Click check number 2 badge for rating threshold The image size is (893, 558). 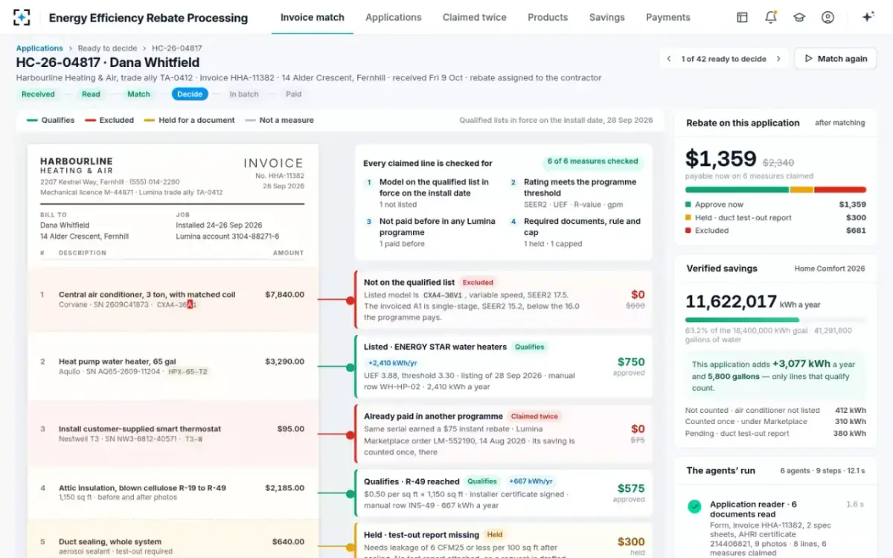coord(513,182)
